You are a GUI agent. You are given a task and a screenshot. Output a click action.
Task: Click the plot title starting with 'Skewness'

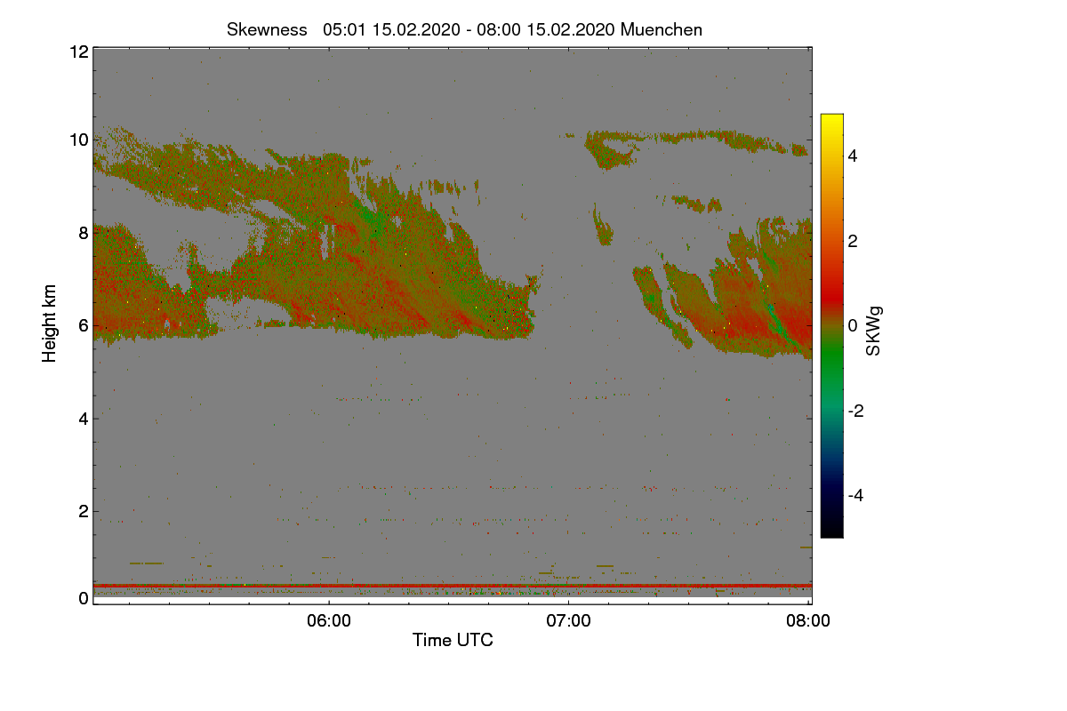tap(464, 29)
